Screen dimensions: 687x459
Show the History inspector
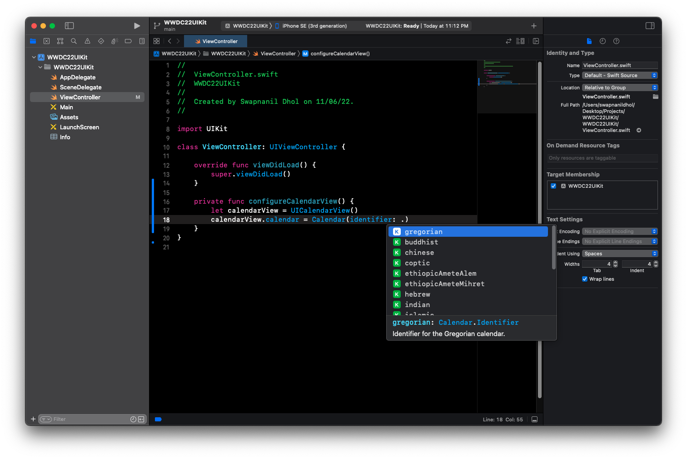coord(602,41)
